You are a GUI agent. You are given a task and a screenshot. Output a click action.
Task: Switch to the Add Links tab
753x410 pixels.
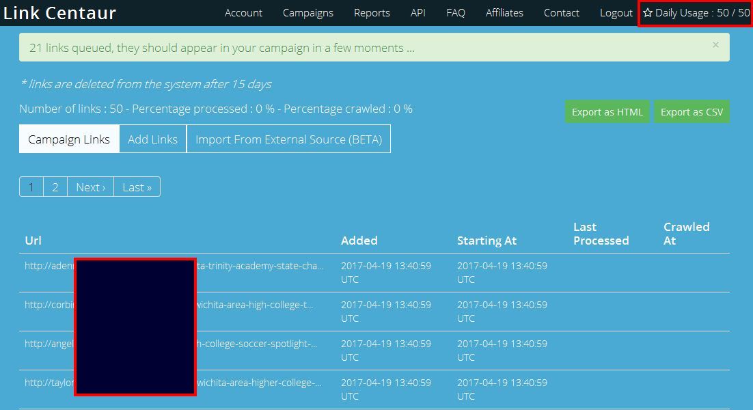coord(152,139)
